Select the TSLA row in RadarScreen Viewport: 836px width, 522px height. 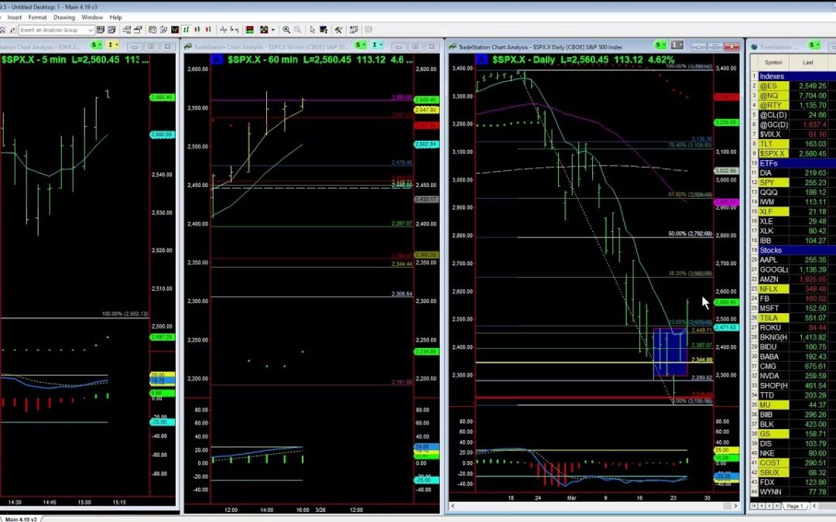coord(793,318)
